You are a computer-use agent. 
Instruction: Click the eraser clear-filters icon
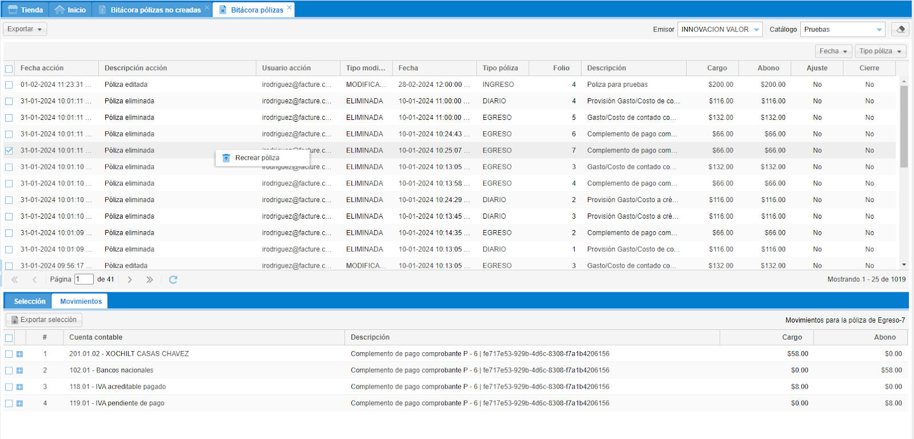coord(900,29)
